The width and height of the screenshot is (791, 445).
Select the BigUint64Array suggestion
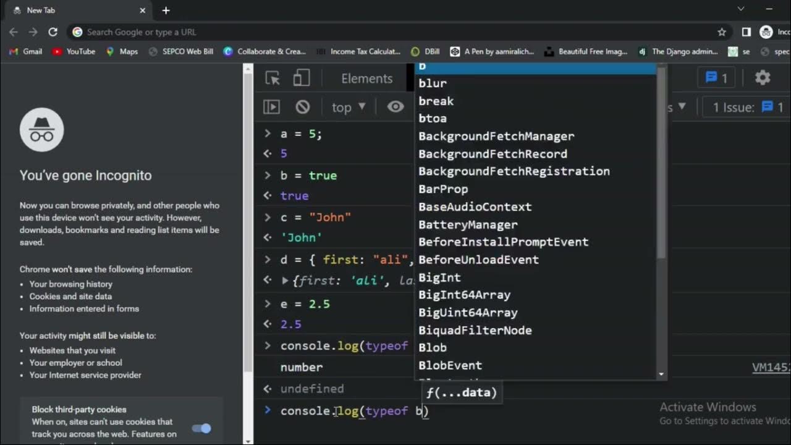tap(535, 313)
